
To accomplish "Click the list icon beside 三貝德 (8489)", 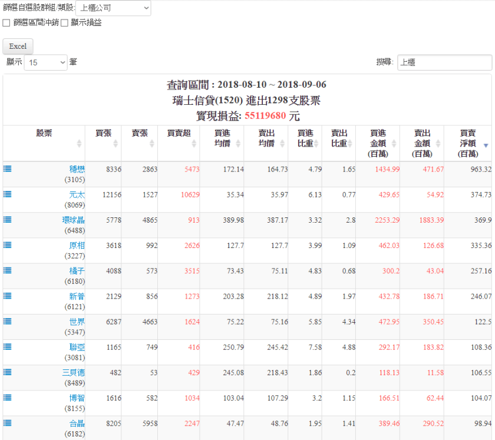I will 8,372.
